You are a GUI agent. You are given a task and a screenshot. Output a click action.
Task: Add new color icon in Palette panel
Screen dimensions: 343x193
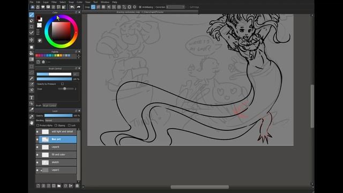coord(38,62)
